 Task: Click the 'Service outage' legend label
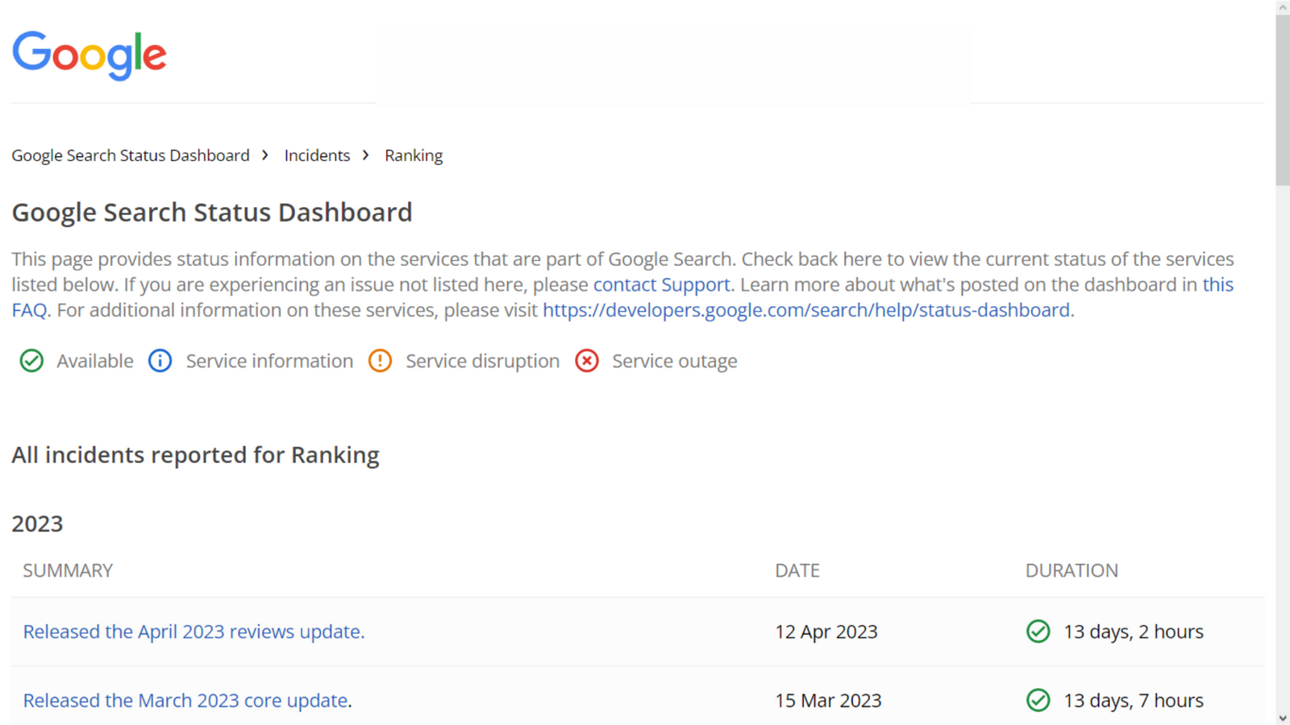pos(675,361)
